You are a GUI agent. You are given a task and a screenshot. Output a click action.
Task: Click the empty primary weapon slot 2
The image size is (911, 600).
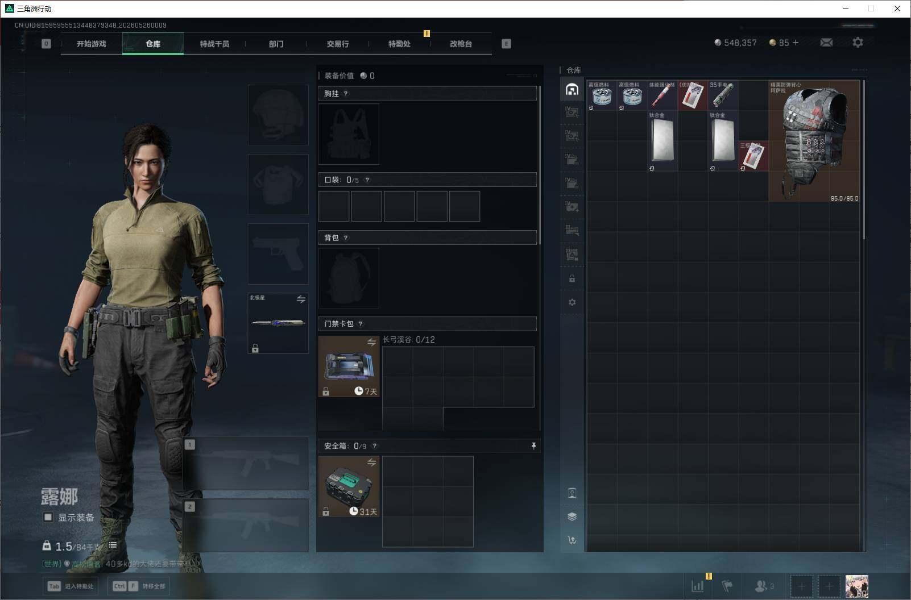246,525
